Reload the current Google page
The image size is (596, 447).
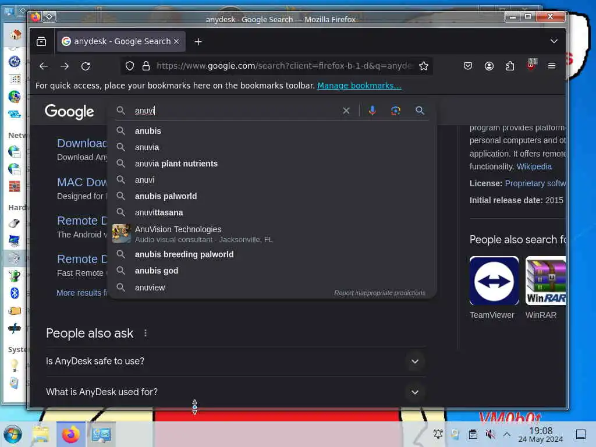86,66
